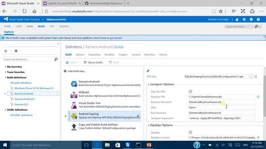Viewport: 266px width, 149px height.
Task: Open the Edge hub lines icon
Action: 234,11
